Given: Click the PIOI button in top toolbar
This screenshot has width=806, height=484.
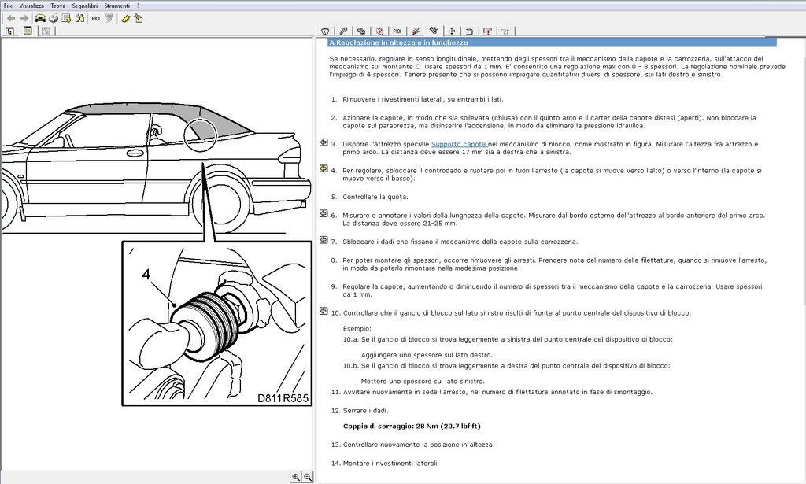Looking at the screenshot, I should click(x=95, y=19).
